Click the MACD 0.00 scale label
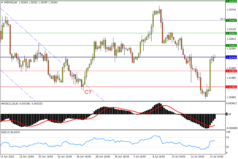This screenshot has width=238, height=159. pyautogui.click(x=229, y=114)
